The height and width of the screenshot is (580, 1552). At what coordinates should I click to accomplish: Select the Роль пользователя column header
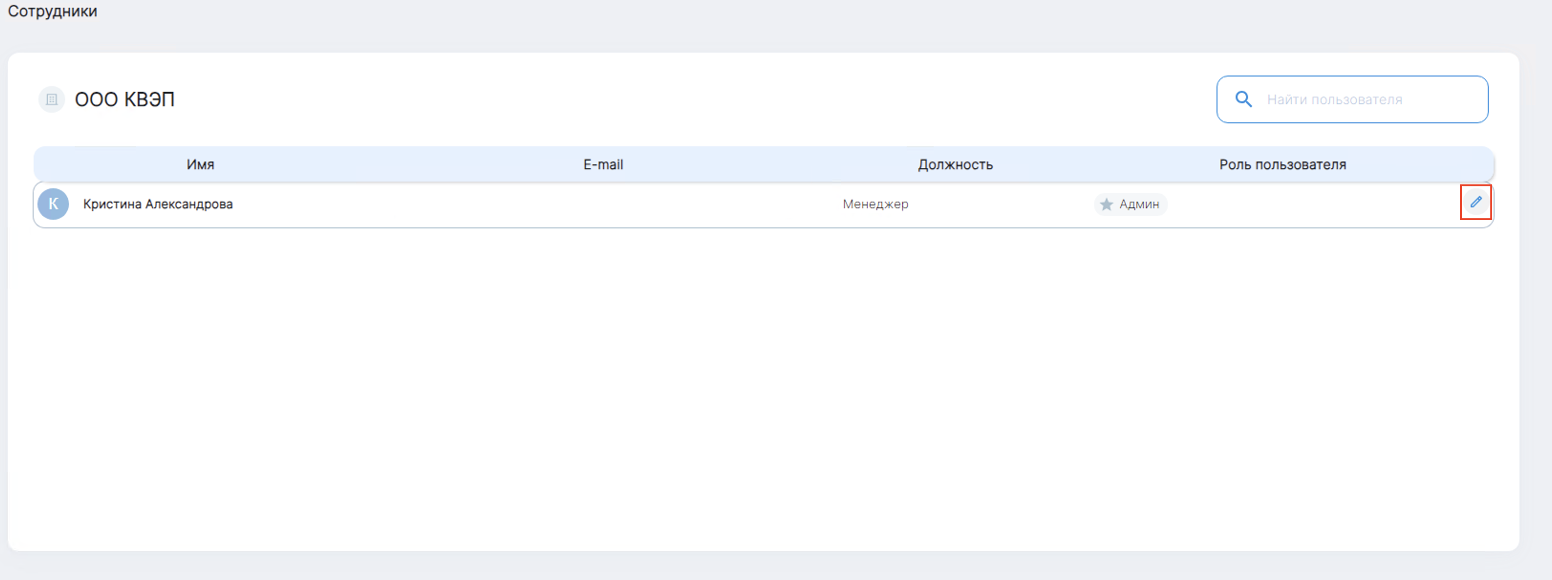pos(1282,164)
